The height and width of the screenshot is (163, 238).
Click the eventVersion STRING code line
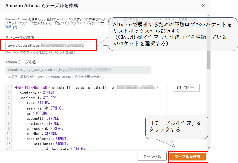[x=38, y=93]
